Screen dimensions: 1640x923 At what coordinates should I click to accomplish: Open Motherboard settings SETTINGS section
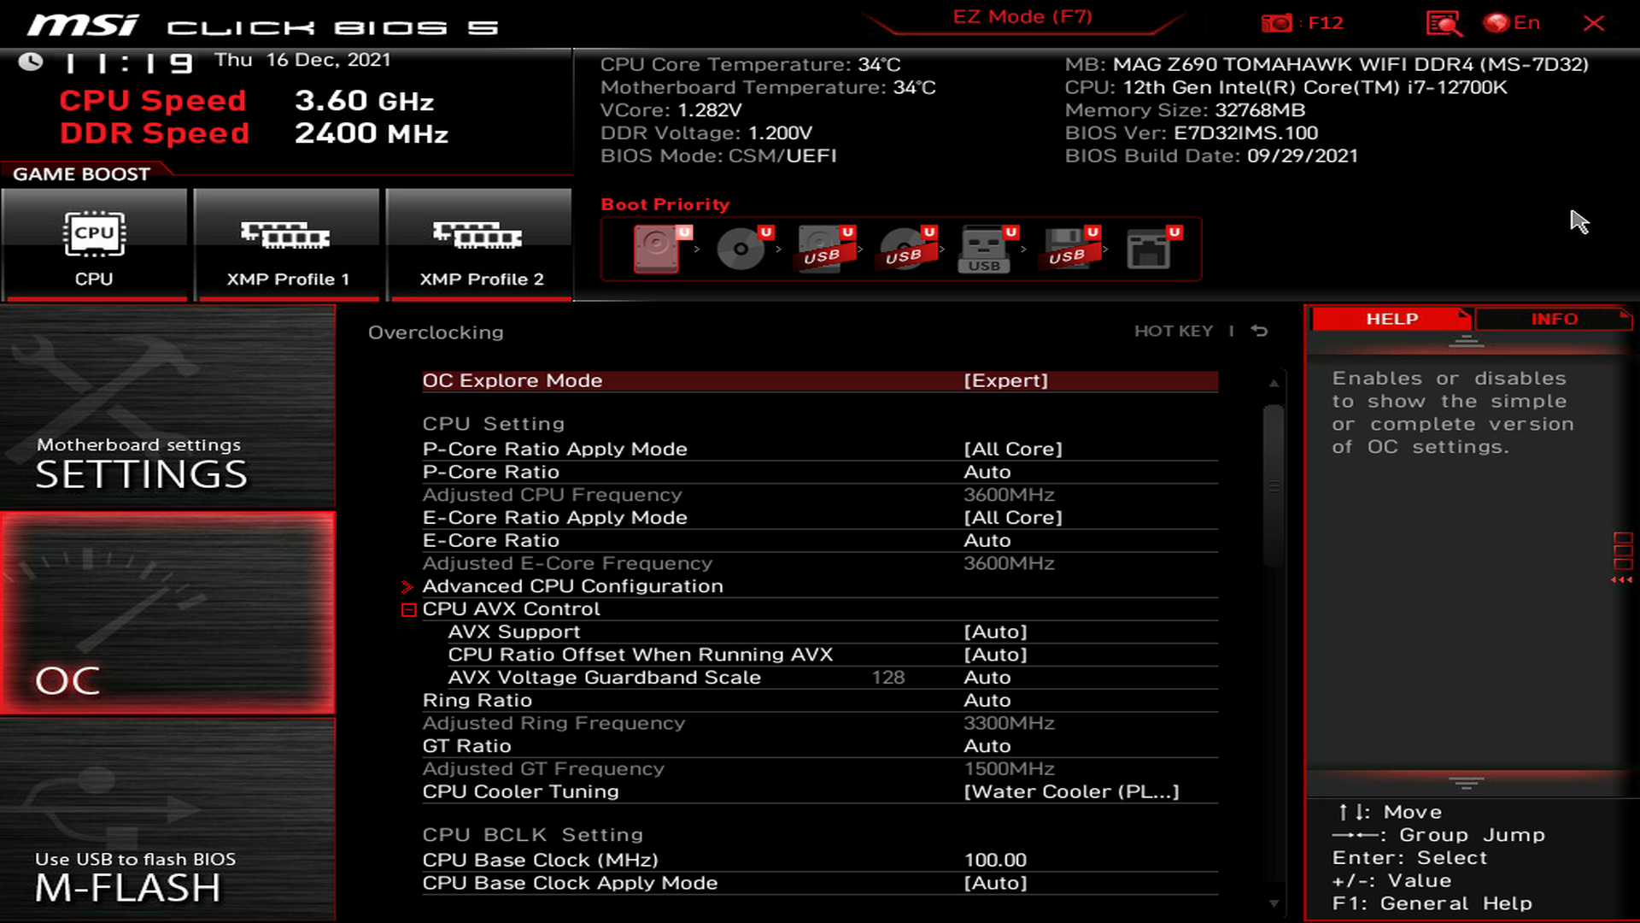(167, 407)
